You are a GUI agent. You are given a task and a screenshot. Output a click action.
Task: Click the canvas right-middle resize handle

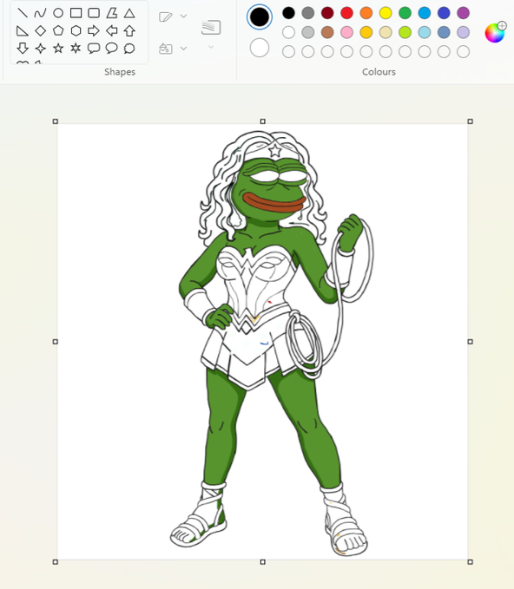tap(470, 342)
